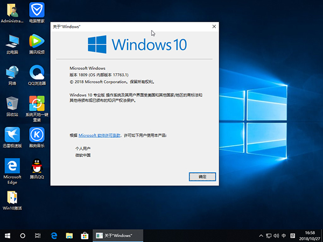
Task: Launch 迅雷极速版 desktop shortcut
Action: 12,138
